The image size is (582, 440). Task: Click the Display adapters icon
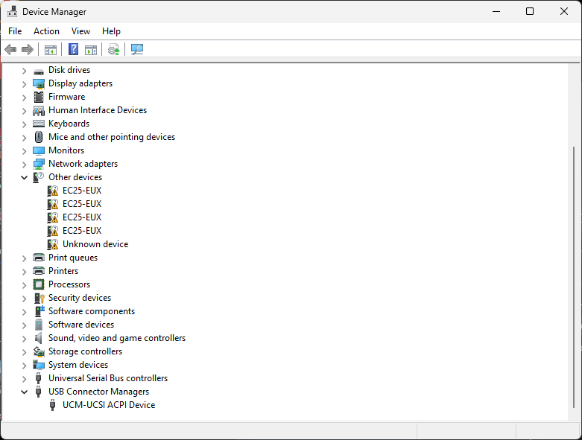point(39,84)
